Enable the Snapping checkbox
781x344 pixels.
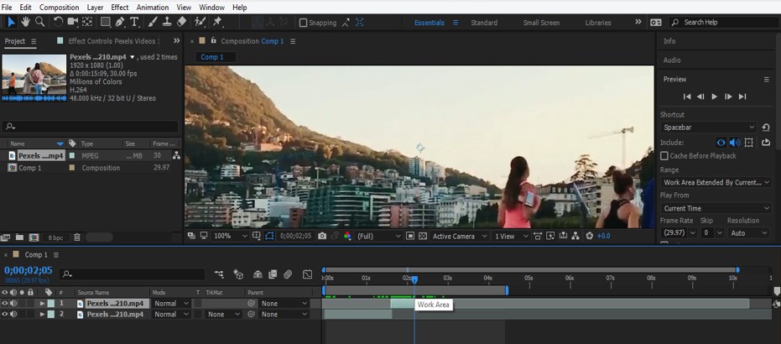click(304, 23)
